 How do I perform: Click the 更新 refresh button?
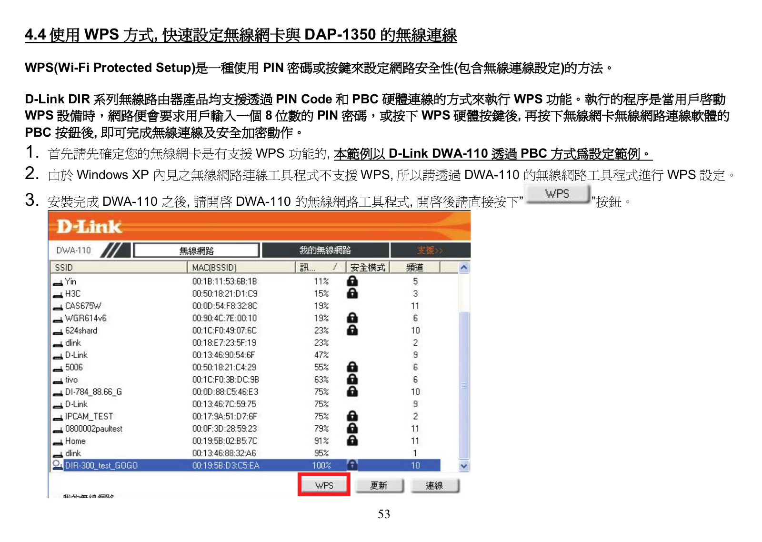tap(379, 485)
